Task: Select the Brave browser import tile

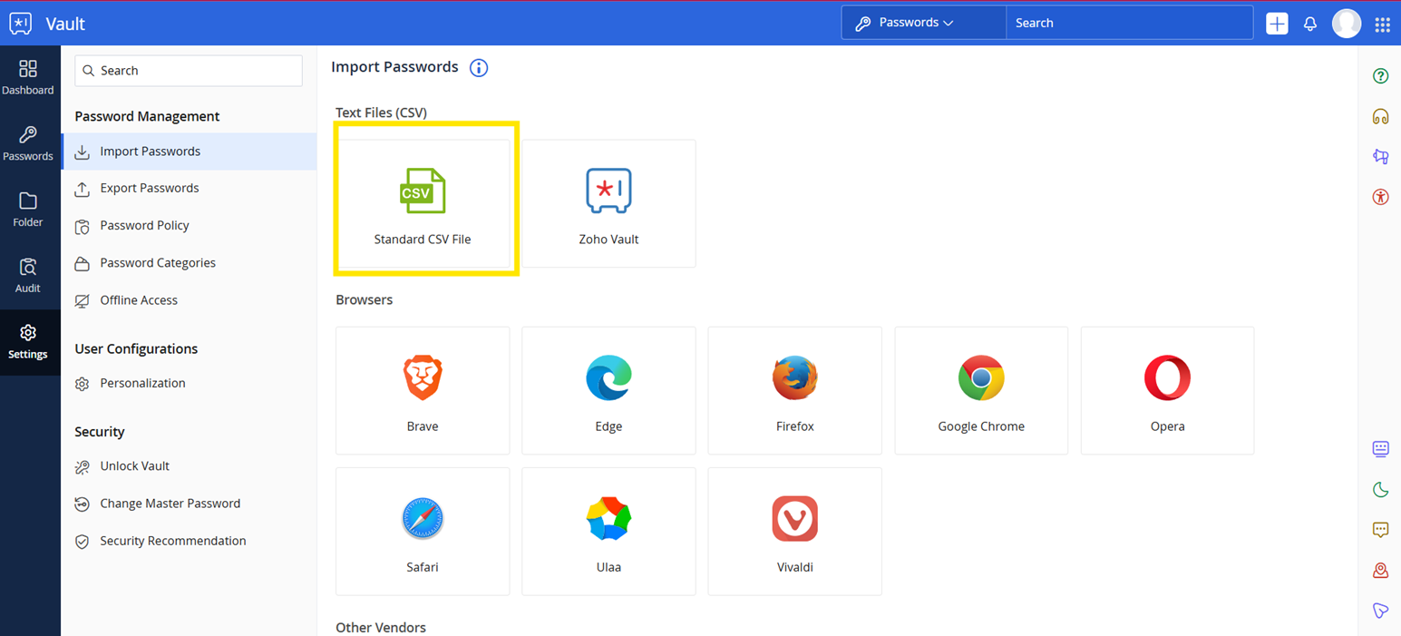Action: click(x=423, y=390)
